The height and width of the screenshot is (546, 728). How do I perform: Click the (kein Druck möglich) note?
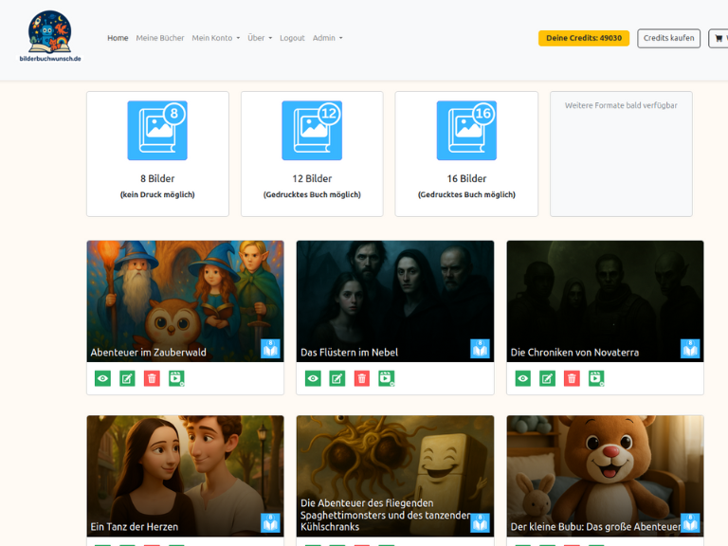tap(157, 194)
